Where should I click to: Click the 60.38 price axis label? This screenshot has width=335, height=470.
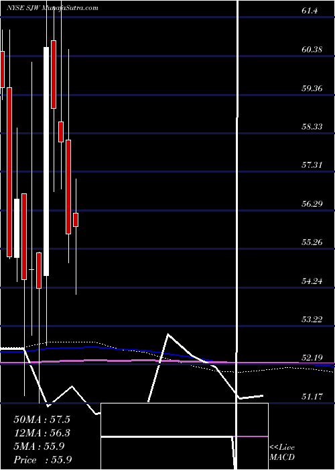coord(312,50)
